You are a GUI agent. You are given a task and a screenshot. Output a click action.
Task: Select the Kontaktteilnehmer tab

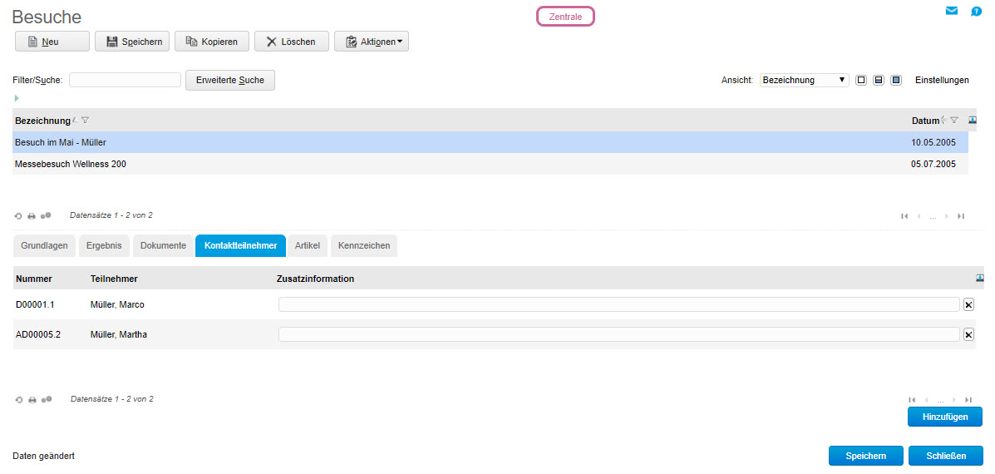pos(240,245)
